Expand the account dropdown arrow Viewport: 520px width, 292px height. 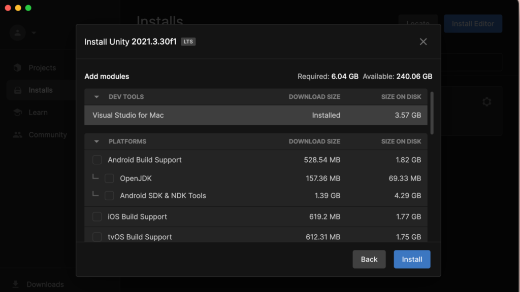(34, 33)
